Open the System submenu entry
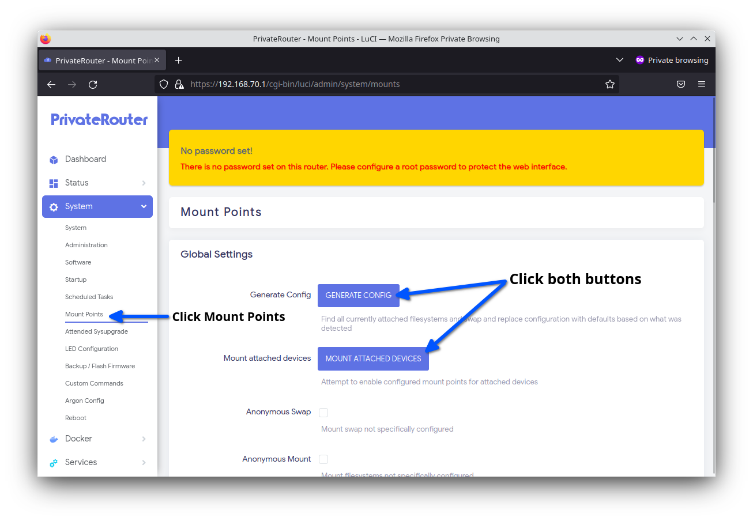Image resolution: width=753 pixels, height=521 pixels. [x=76, y=228]
